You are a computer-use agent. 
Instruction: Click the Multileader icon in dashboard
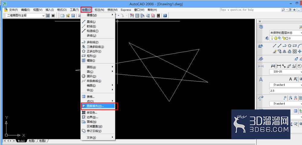pyautogui.click(x=285, y=98)
